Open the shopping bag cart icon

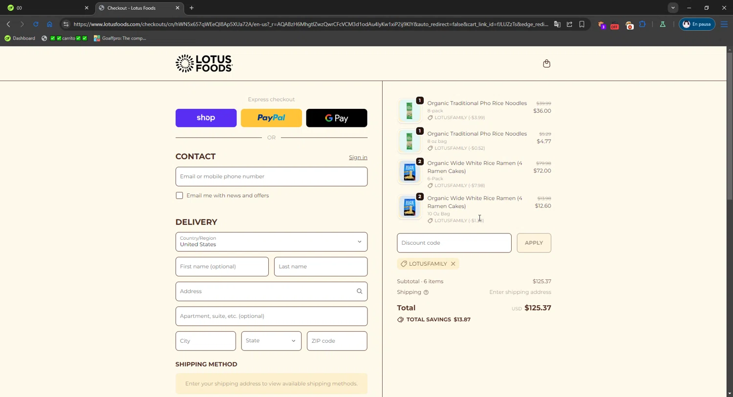[546, 63]
